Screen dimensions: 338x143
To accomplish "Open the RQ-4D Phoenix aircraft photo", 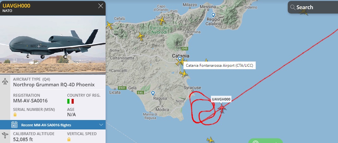I will click(53, 44).
